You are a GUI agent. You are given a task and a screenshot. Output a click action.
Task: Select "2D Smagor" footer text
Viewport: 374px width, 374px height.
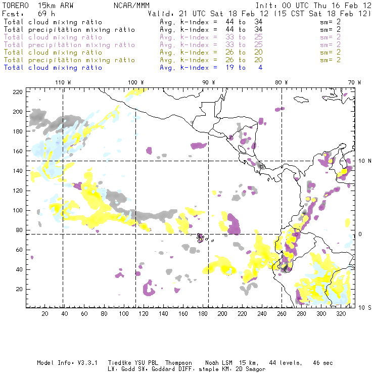(251, 369)
